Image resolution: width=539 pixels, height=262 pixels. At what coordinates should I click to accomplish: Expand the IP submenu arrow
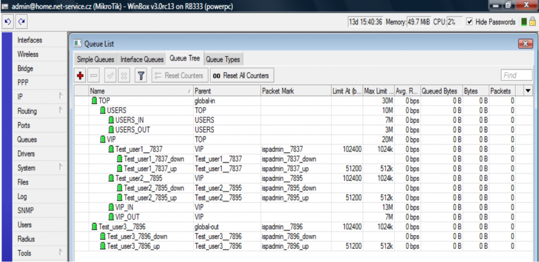(61, 96)
